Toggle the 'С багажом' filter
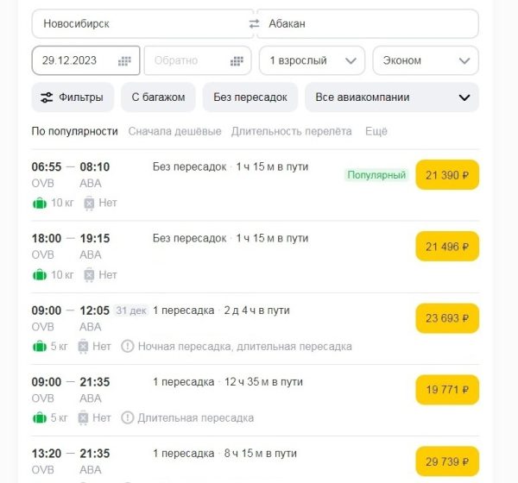Image resolution: width=518 pixels, height=483 pixels. point(158,97)
